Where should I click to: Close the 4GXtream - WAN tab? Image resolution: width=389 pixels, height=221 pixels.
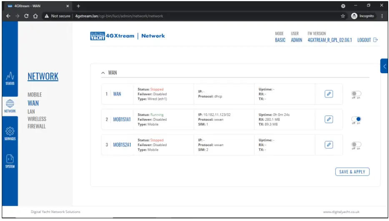tap(68, 6)
